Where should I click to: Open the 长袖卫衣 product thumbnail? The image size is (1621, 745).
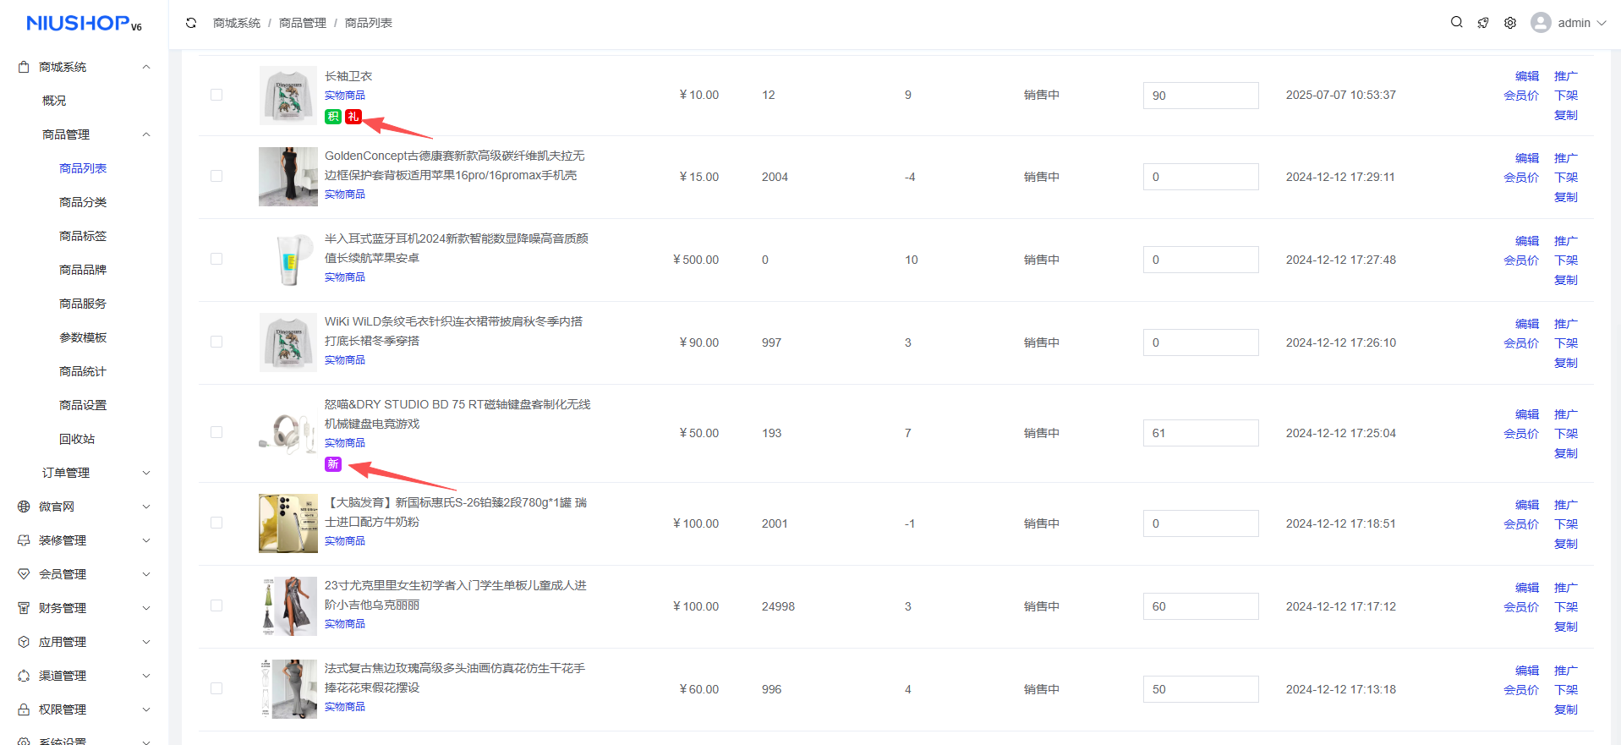coord(288,96)
